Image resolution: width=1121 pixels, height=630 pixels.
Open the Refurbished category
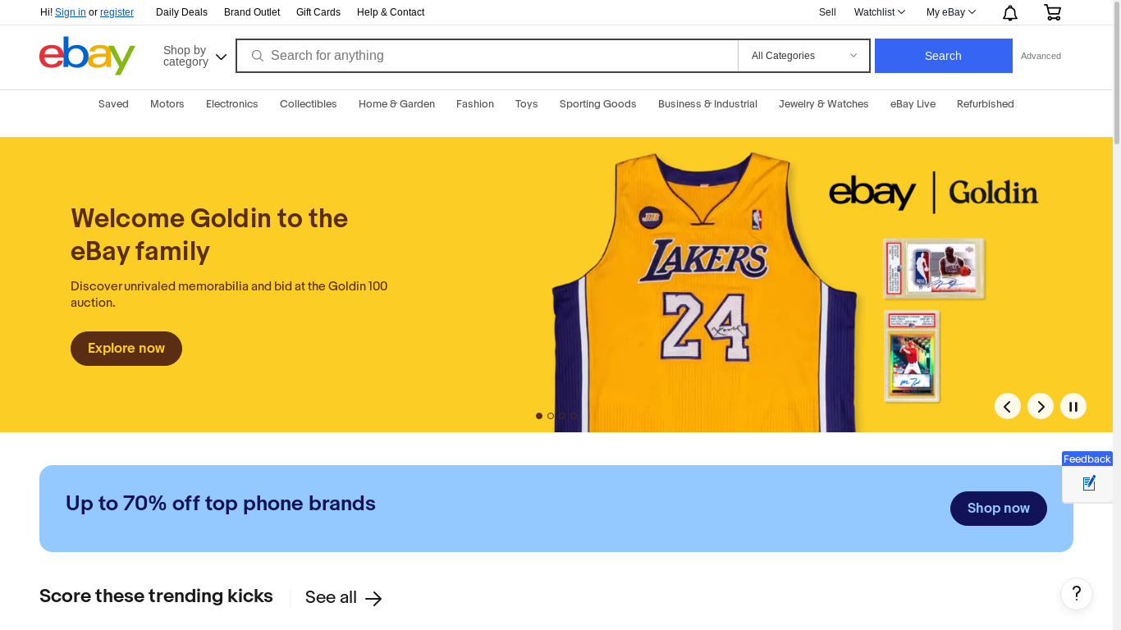pos(986,104)
